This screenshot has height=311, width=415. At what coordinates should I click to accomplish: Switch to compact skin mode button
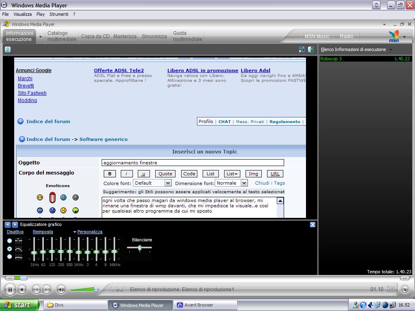tap(405, 290)
